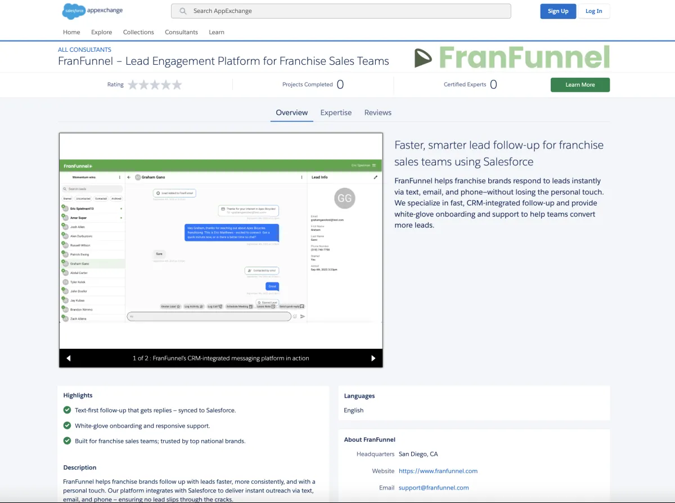Click the Projects Completed count

click(340, 84)
